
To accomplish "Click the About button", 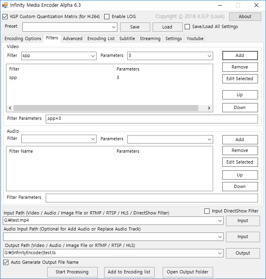I will coord(245,16).
